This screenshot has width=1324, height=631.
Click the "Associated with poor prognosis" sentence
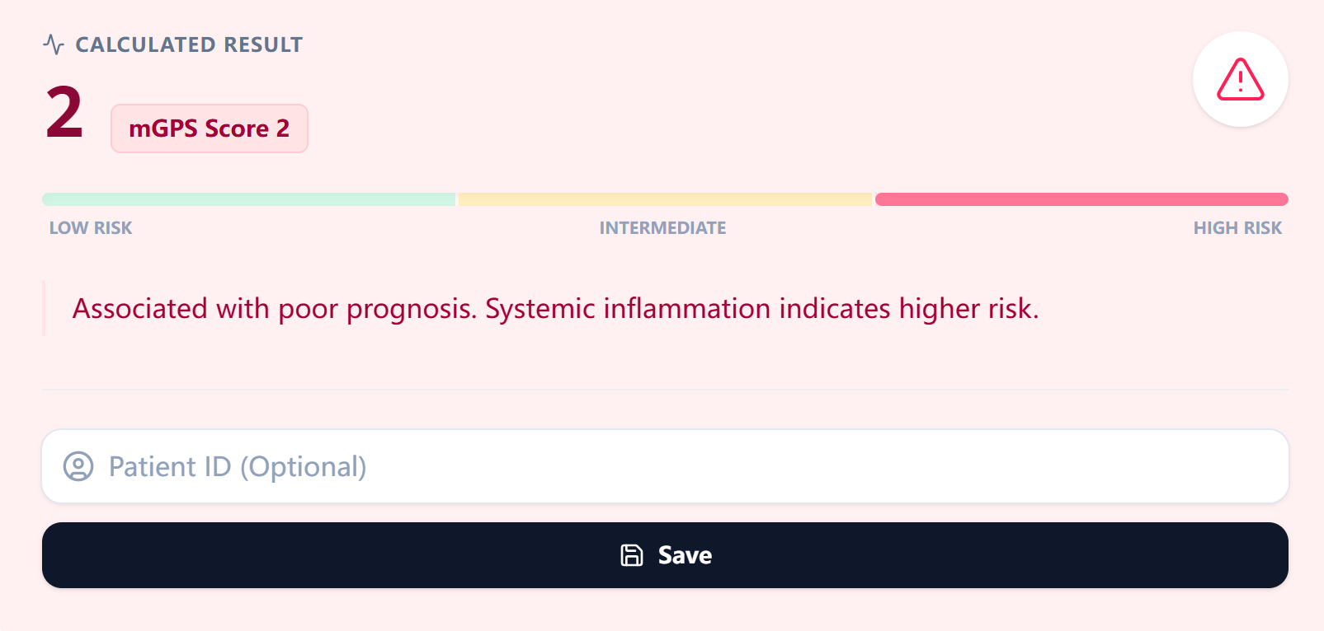[x=274, y=309]
